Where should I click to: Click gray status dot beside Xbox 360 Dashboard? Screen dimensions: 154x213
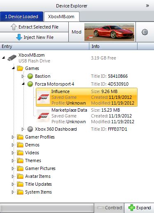tap(30, 129)
